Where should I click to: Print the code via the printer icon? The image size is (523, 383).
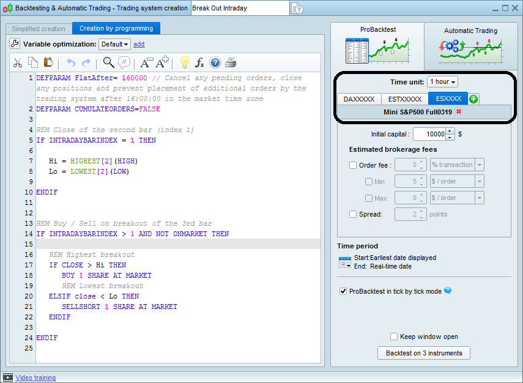[231, 62]
